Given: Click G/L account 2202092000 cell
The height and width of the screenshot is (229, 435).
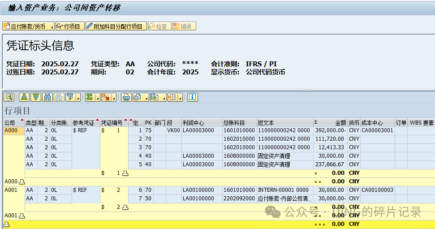Looking at the screenshot, I should coord(239,199).
